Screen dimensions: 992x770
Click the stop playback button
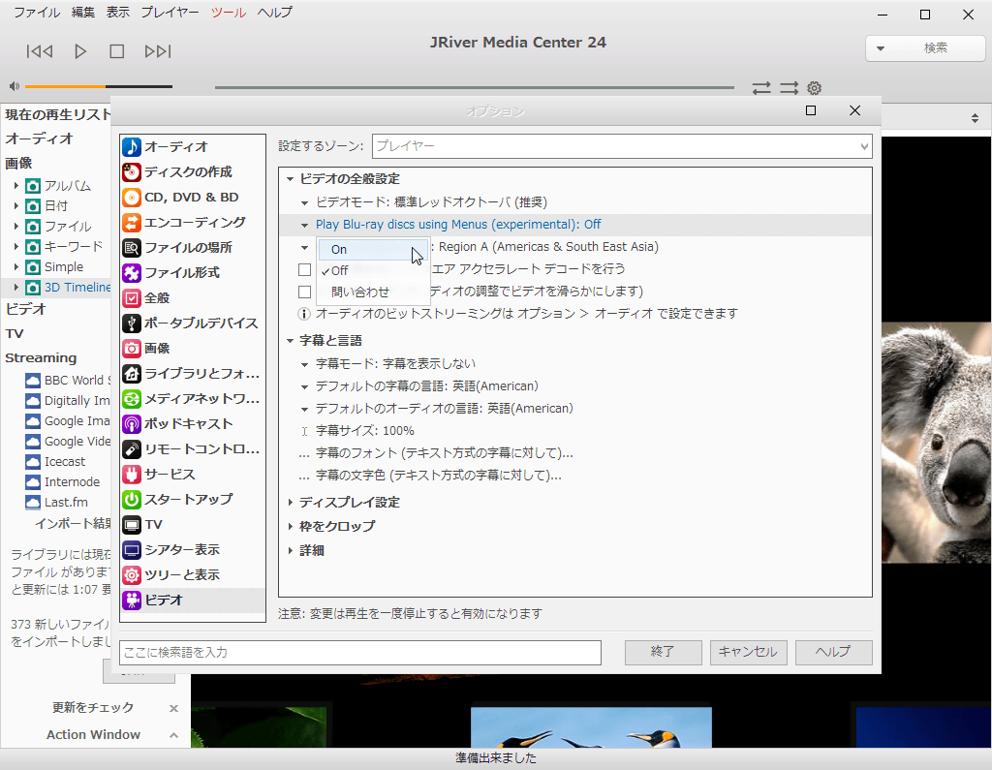(x=117, y=51)
